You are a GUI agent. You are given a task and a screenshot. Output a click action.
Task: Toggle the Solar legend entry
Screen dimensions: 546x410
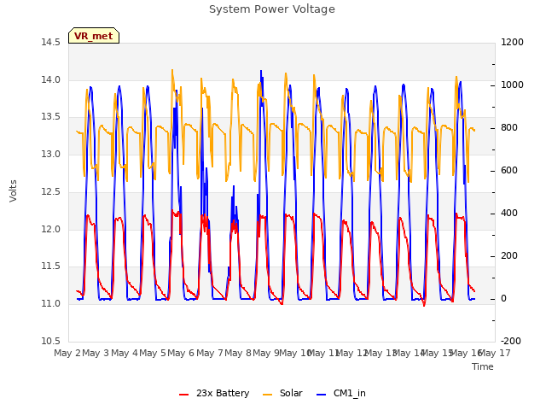pyautogui.click(x=282, y=393)
